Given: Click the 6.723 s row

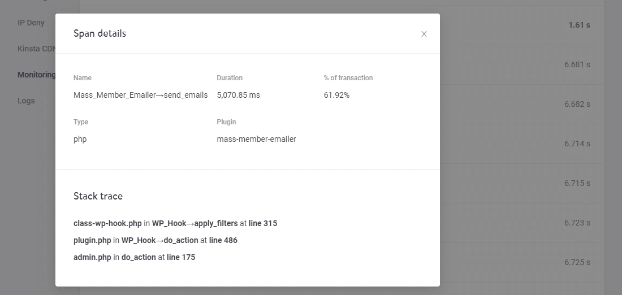Looking at the screenshot, I should pos(577,223).
